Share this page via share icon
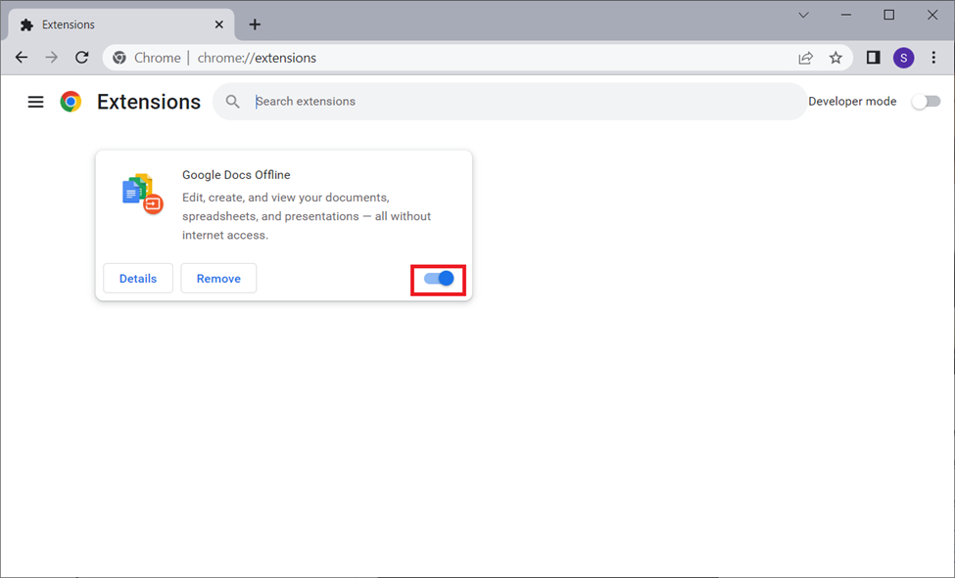Screen dimensions: 955x578 [806, 58]
